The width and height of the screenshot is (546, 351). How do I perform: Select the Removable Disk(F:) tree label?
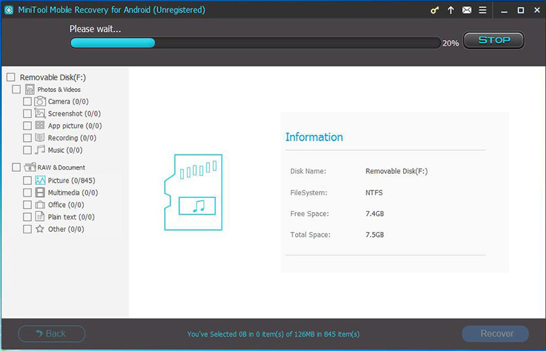point(53,78)
